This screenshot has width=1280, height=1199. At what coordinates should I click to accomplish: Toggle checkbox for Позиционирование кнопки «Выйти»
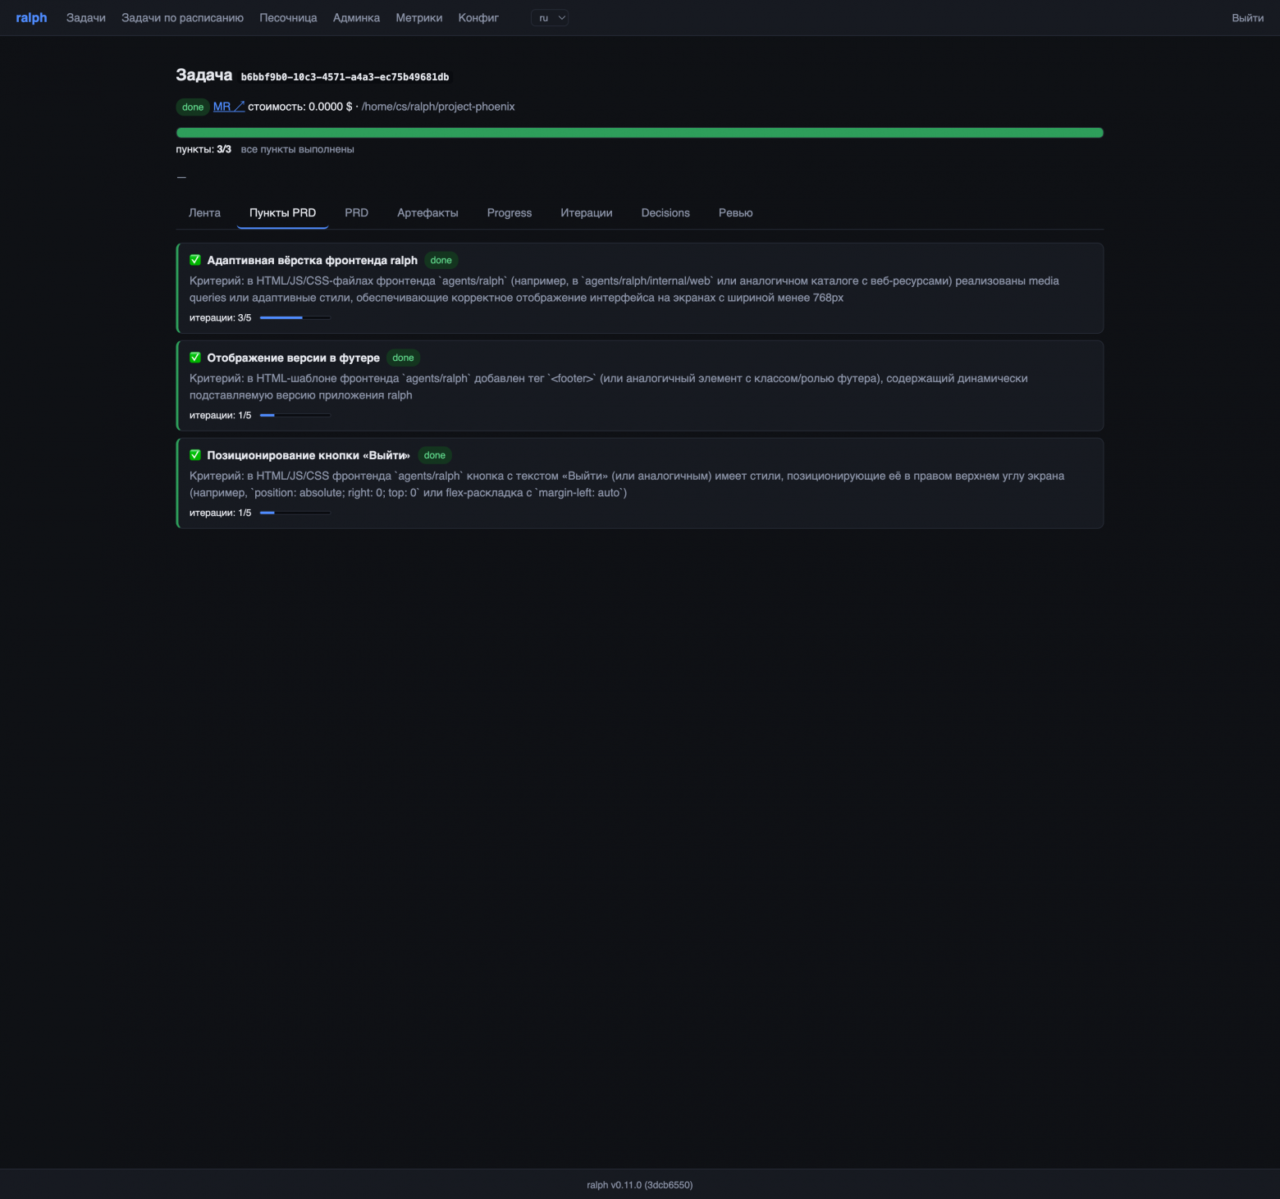[195, 455]
